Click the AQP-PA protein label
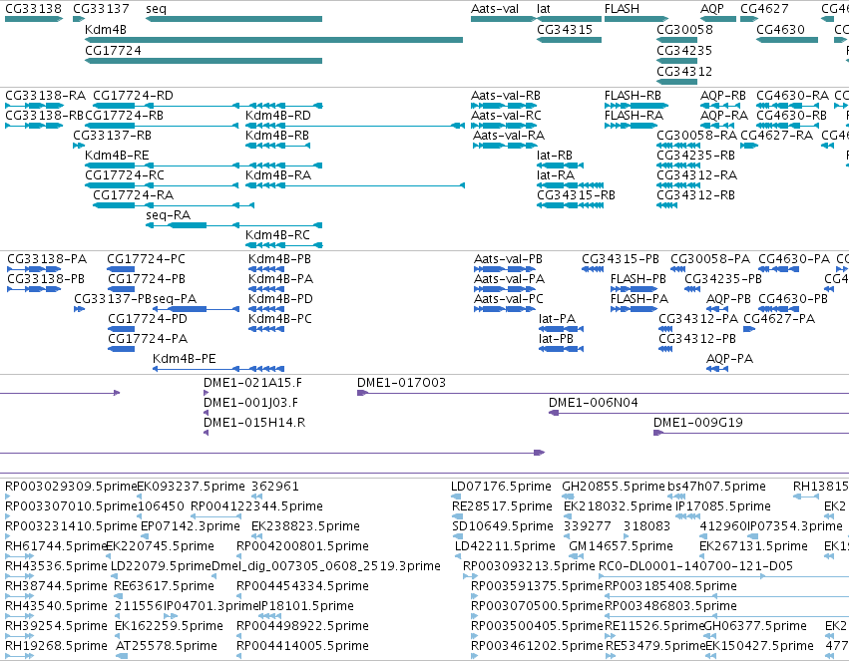Viewport: 849px width, 661px height. coord(730,359)
